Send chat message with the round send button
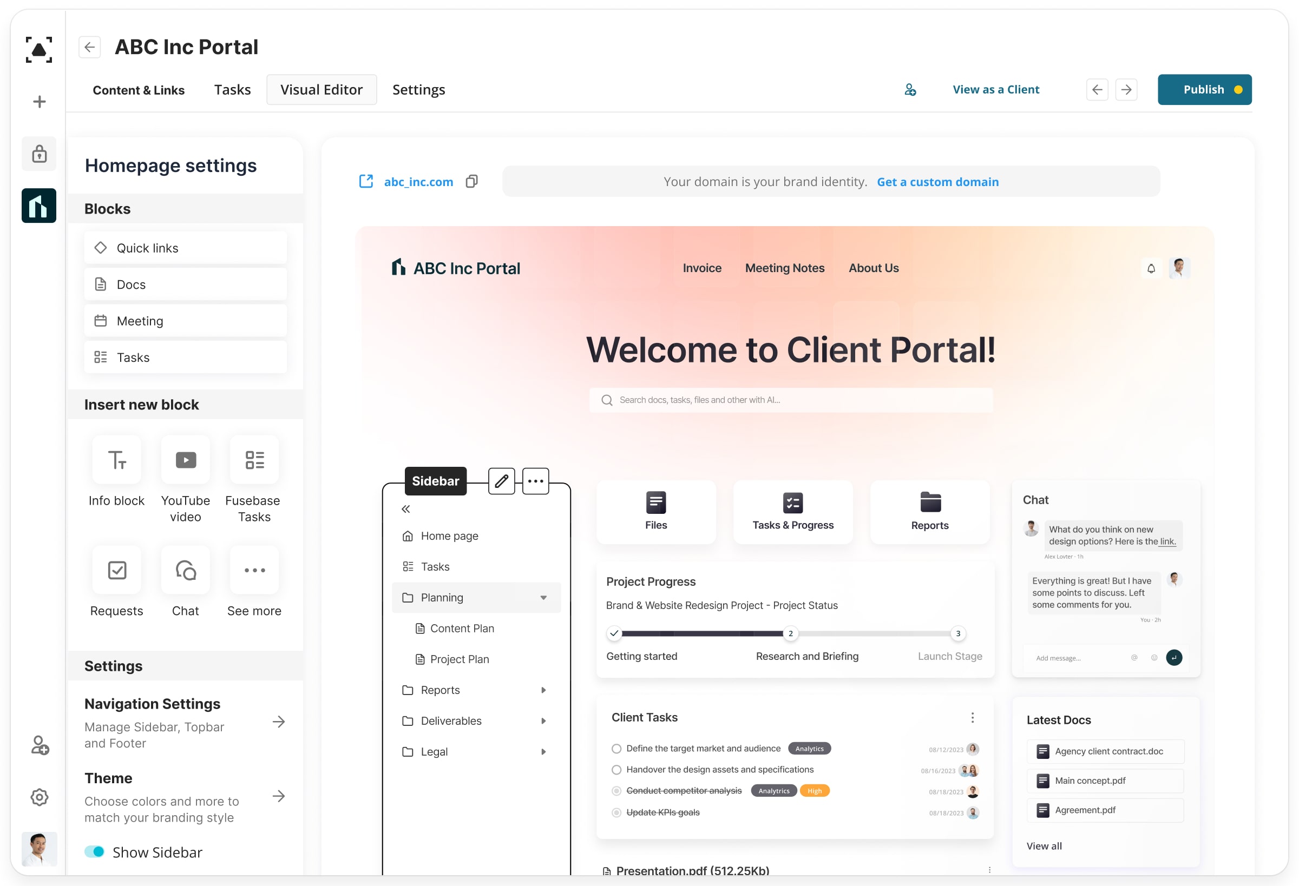The height and width of the screenshot is (886, 1299). pyautogui.click(x=1175, y=658)
